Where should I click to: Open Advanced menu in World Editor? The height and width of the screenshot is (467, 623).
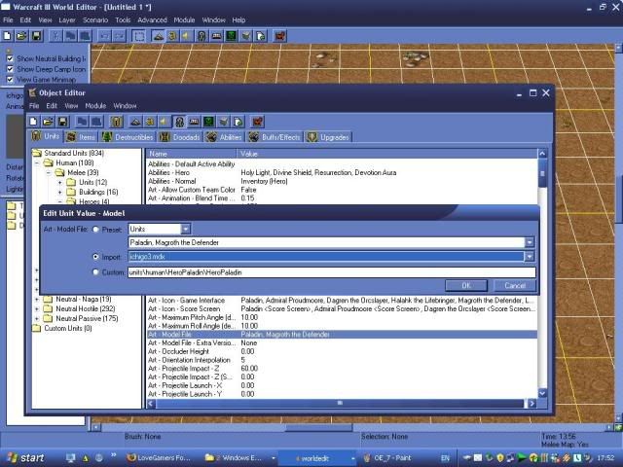152,19
